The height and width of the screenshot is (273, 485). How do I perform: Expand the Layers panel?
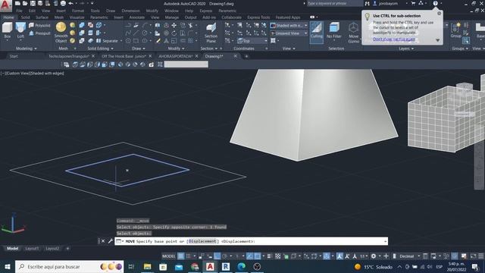click(x=406, y=49)
